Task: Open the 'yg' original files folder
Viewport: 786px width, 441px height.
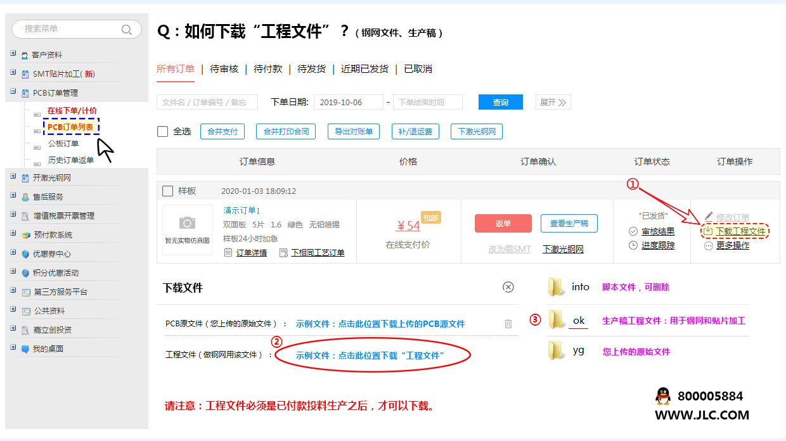Action: point(557,350)
